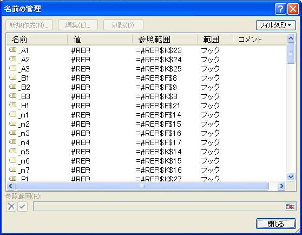
Task: Click reference =#REF!$E$21
Action: [x=158, y=106]
